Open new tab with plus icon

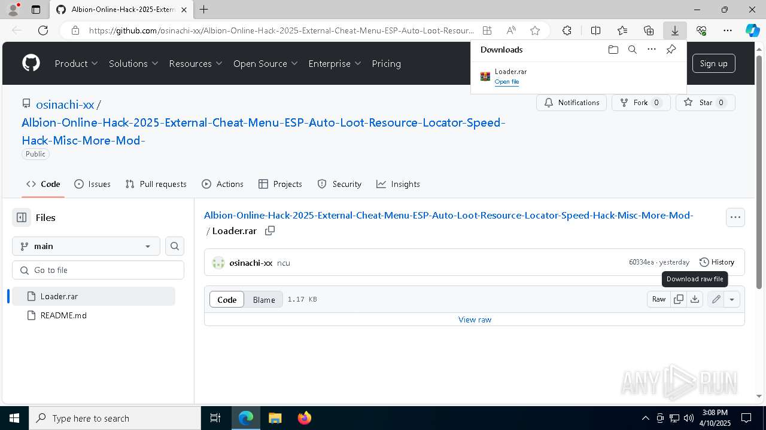203,10
